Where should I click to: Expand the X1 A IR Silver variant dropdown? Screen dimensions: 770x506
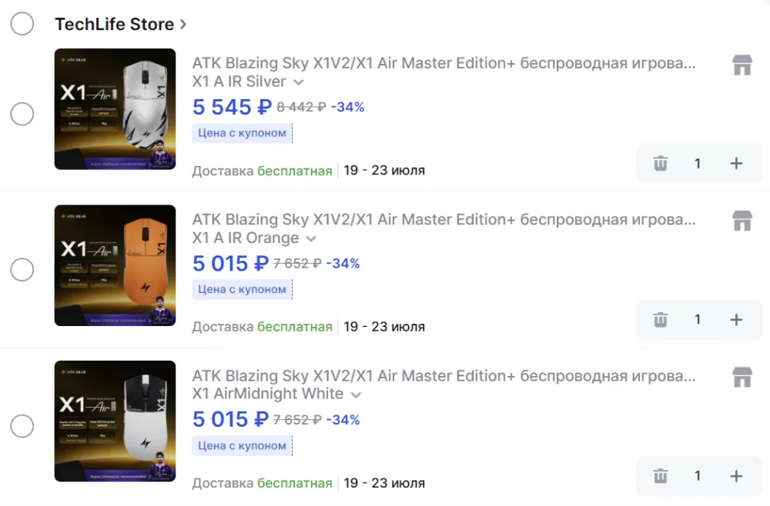coord(248,82)
